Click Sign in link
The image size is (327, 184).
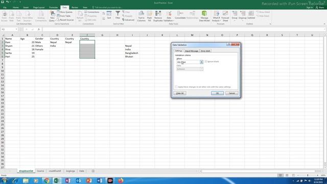coord(310,8)
